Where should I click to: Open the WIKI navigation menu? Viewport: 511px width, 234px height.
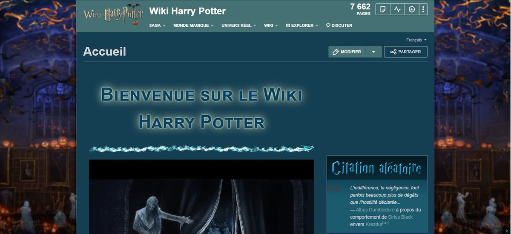click(x=271, y=26)
